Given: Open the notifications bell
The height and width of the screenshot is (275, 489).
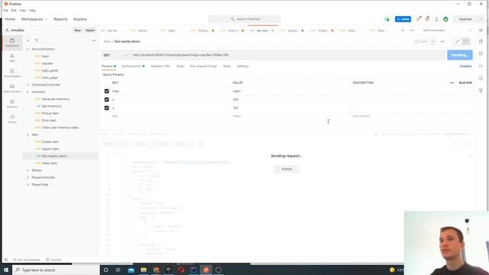Looking at the screenshot, I should [x=436, y=19].
